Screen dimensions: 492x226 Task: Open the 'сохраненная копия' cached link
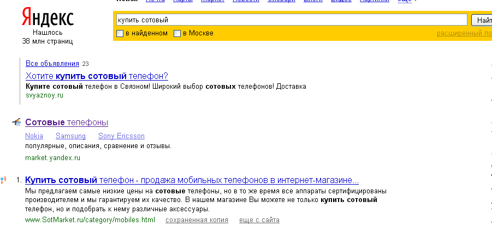[197, 220]
